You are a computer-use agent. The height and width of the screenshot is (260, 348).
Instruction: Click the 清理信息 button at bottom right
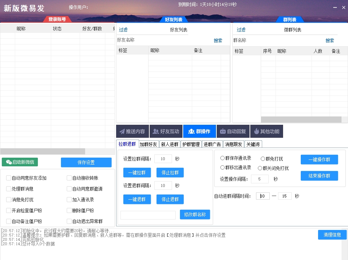[332, 234]
